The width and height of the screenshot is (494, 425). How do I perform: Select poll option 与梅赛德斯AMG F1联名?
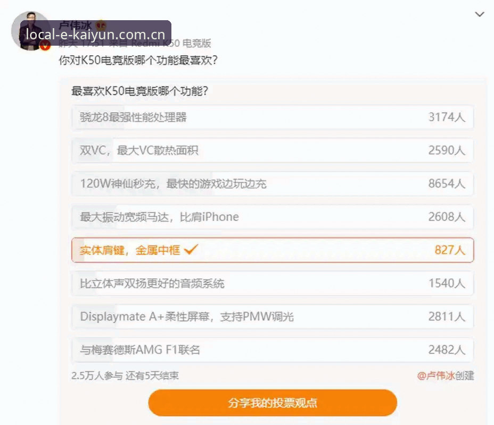tap(273, 350)
